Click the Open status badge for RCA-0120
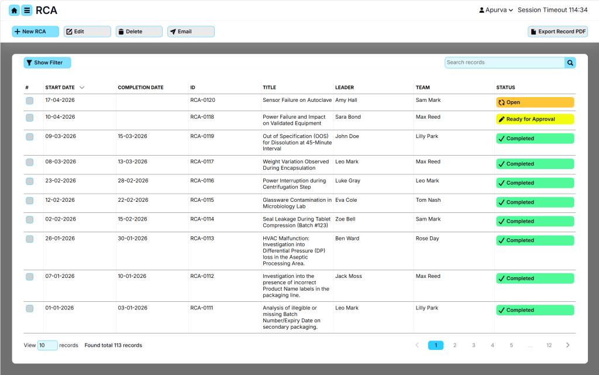599x375 pixels. click(535, 102)
